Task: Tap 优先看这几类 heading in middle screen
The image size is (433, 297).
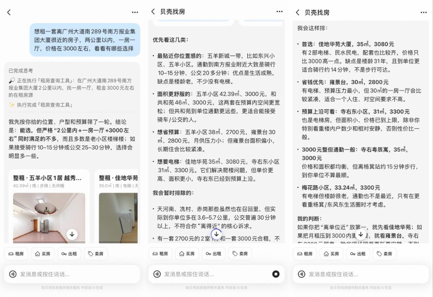Action: click(171, 40)
